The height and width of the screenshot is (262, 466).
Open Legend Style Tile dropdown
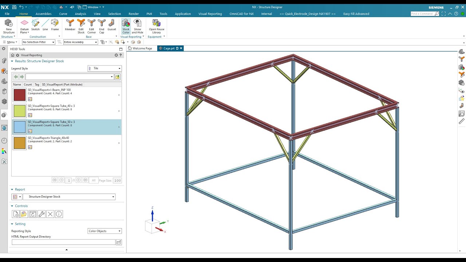105,68
